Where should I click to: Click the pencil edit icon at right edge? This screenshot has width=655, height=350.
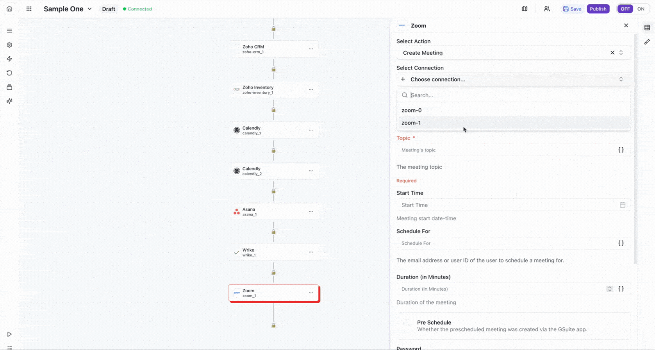[x=647, y=42]
